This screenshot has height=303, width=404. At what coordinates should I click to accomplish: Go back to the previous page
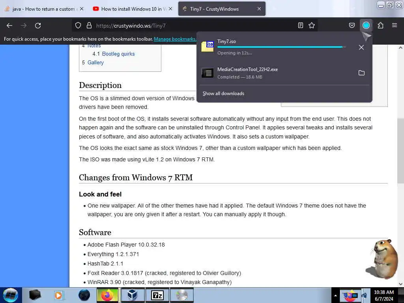click(x=9, y=26)
